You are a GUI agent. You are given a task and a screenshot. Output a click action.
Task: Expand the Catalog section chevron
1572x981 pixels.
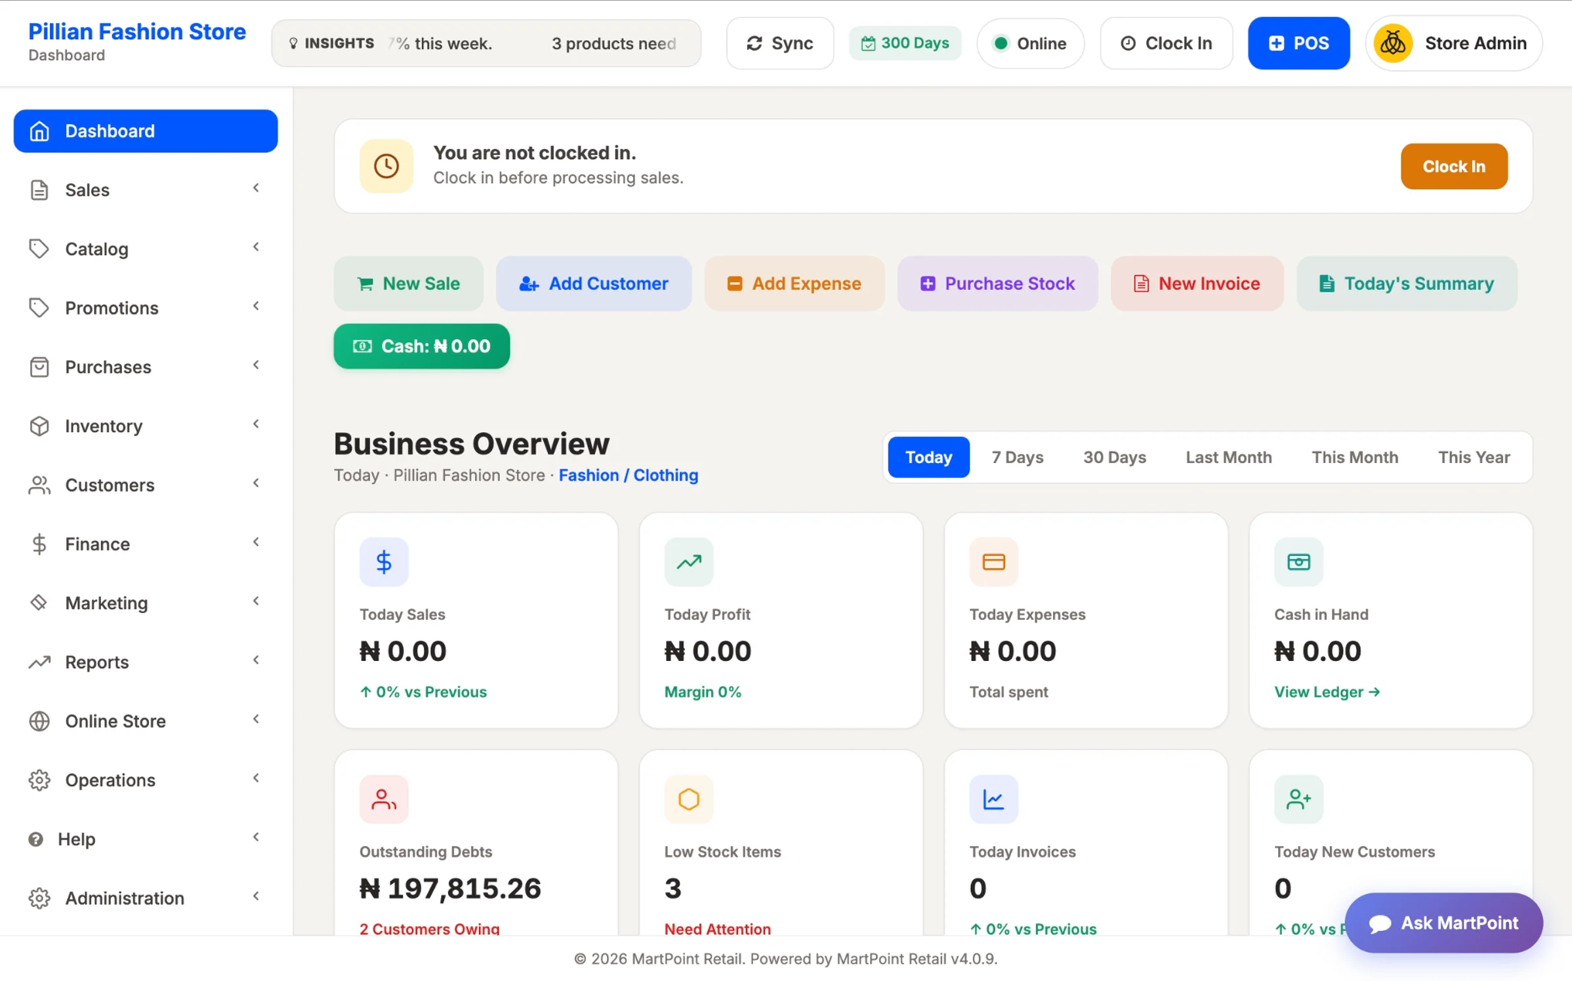(x=256, y=247)
